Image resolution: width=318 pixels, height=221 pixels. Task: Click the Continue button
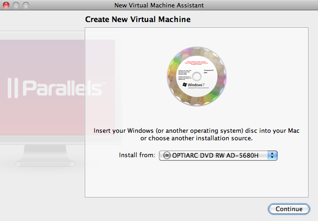289,209
